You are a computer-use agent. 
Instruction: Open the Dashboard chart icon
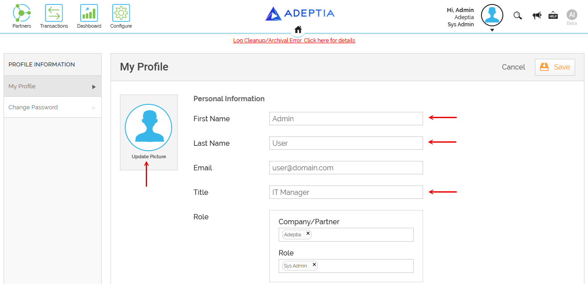pyautogui.click(x=89, y=13)
